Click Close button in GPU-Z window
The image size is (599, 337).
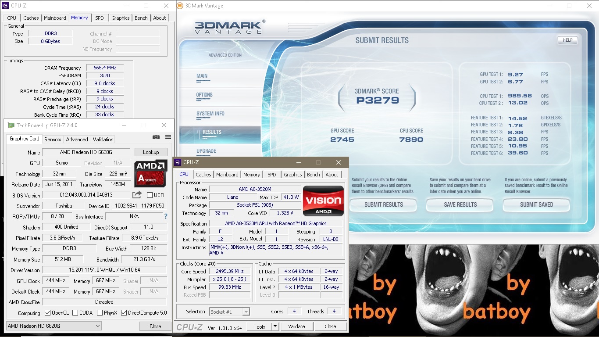(155, 326)
